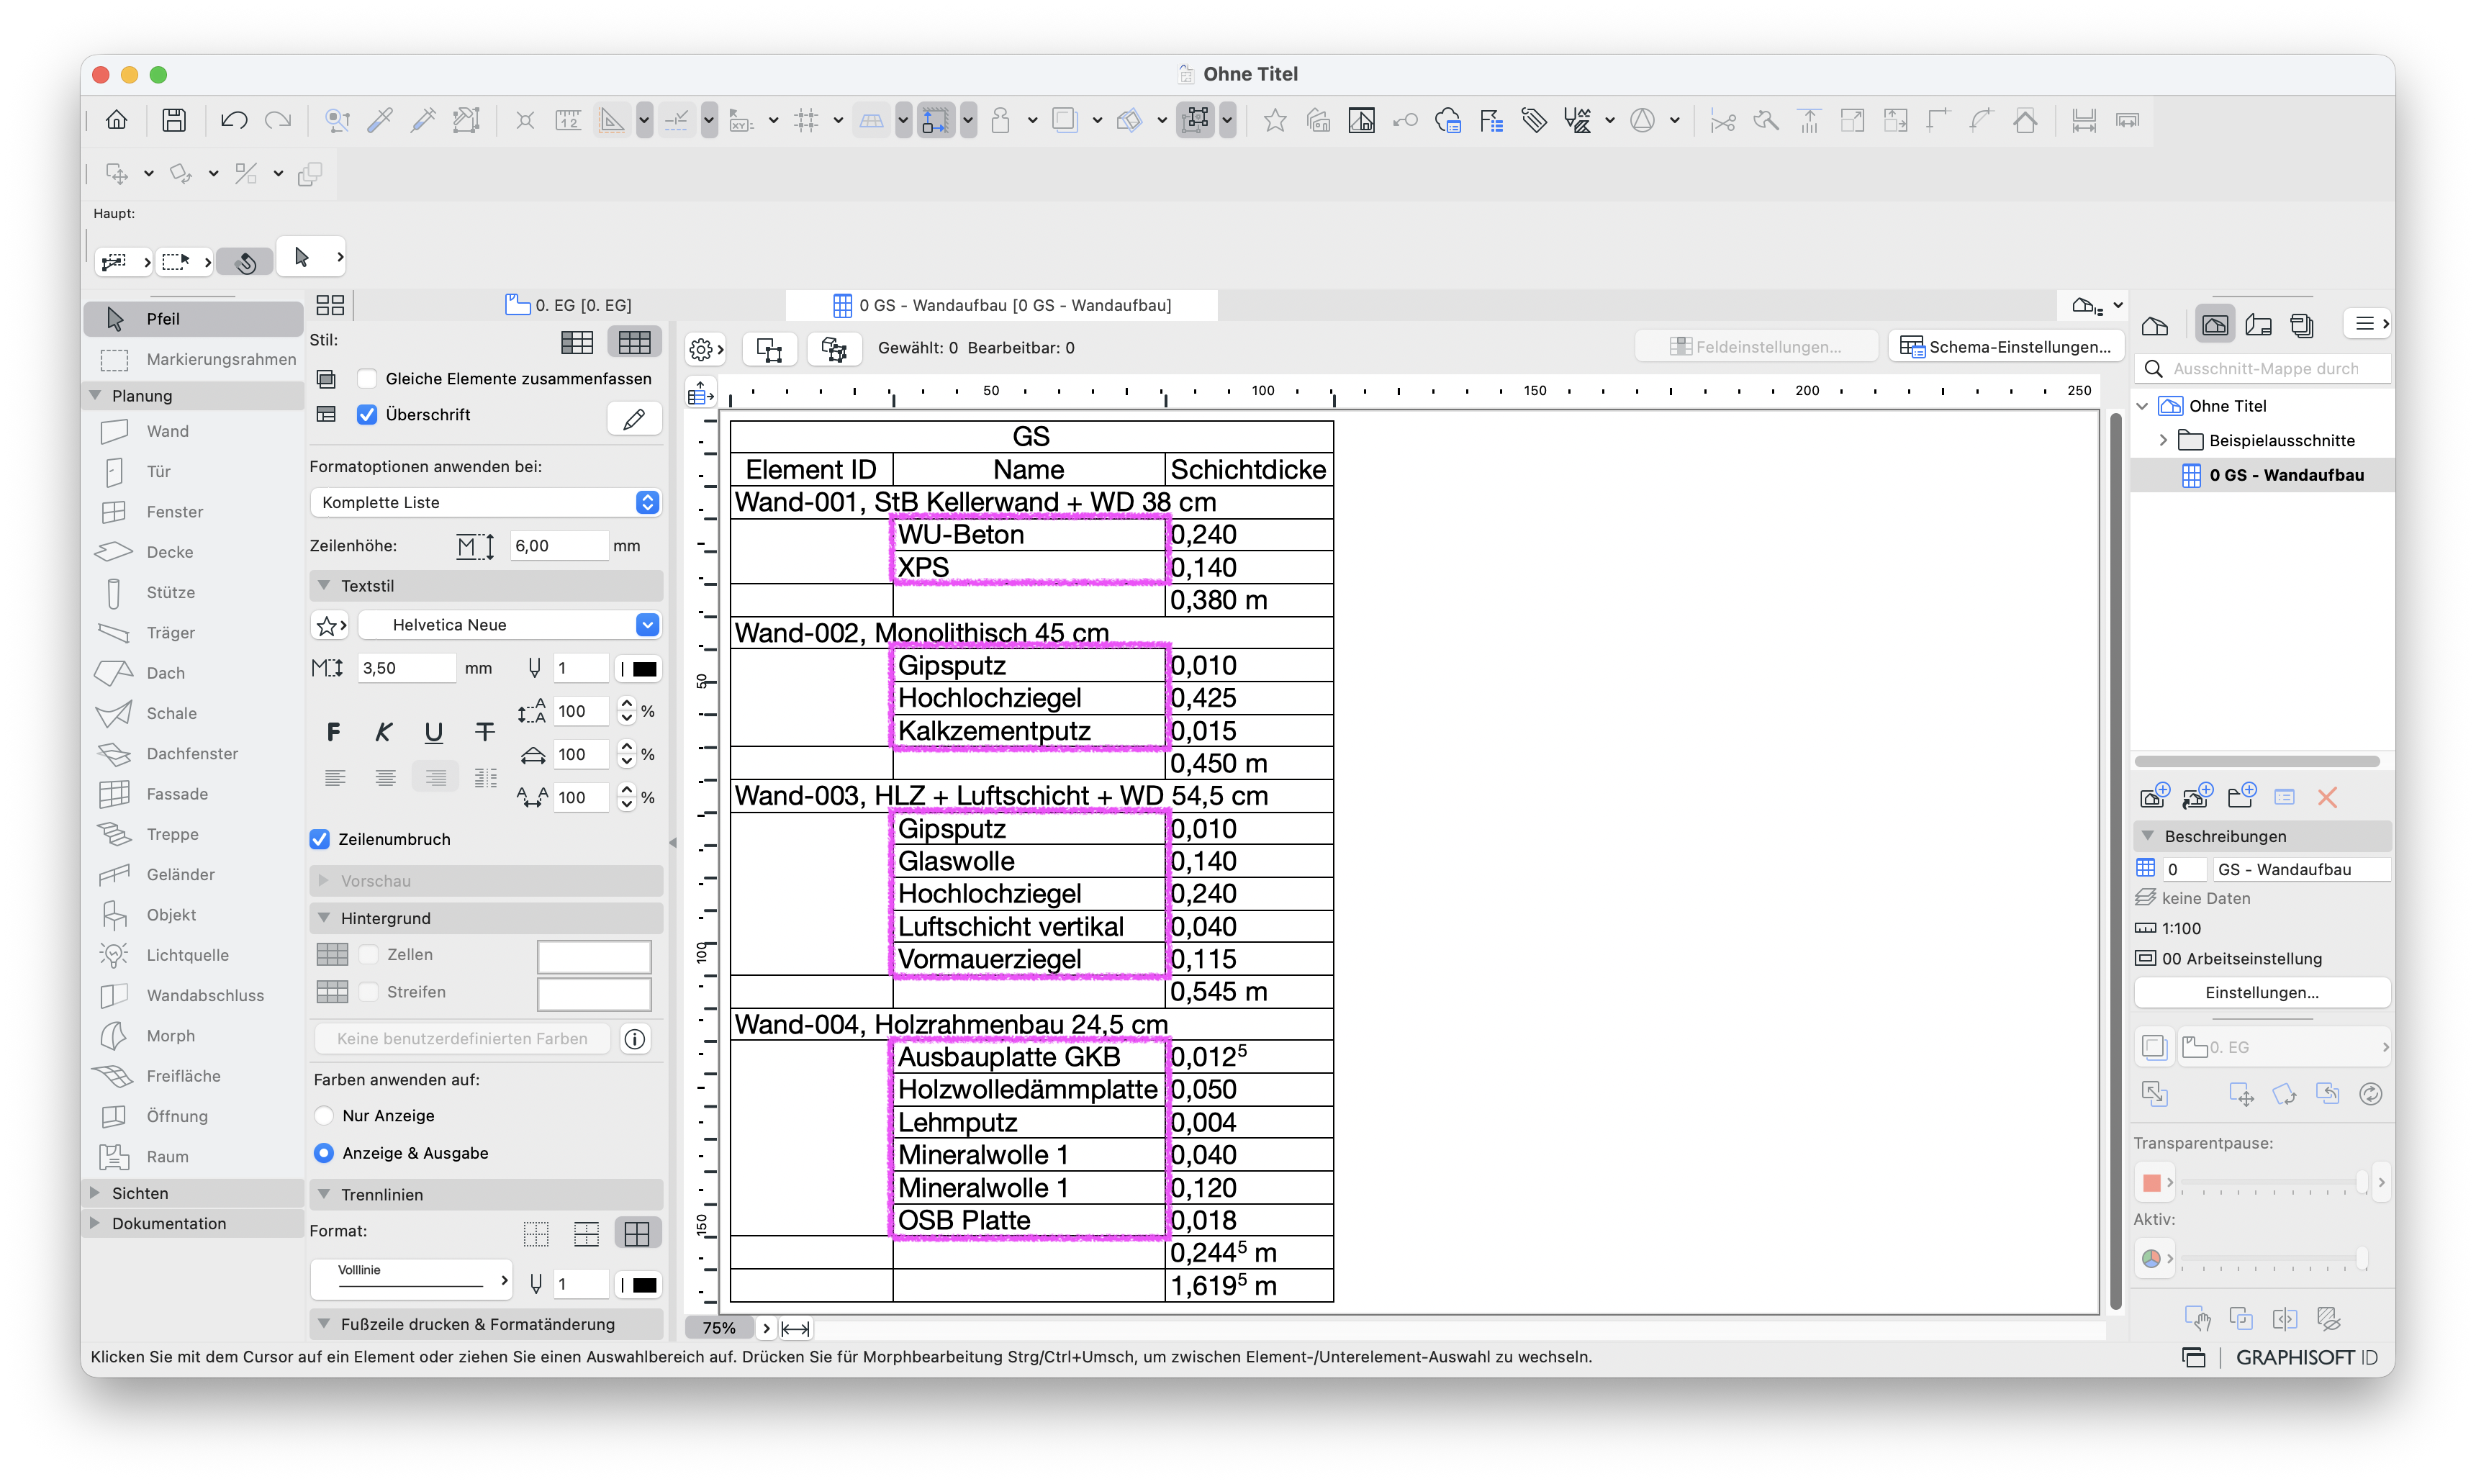Open Schema-Einstellungen dialog
The width and height of the screenshot is (2476, 1484).
(x=2006, y=347)
